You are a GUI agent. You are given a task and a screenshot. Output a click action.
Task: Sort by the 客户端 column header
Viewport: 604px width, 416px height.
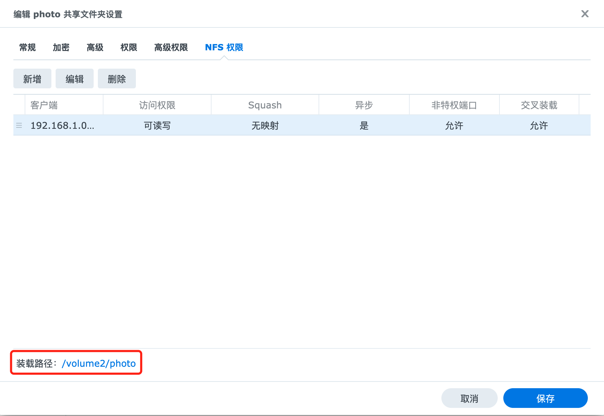tap(64, 105)
